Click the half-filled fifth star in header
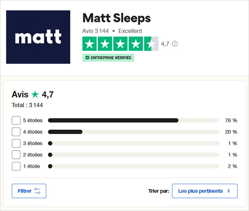The width and height of the screenshot is (249, 211). 151,44
